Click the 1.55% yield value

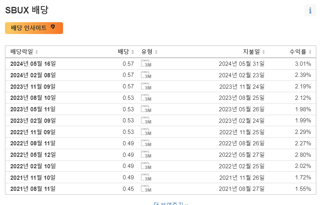pos(303,189)
